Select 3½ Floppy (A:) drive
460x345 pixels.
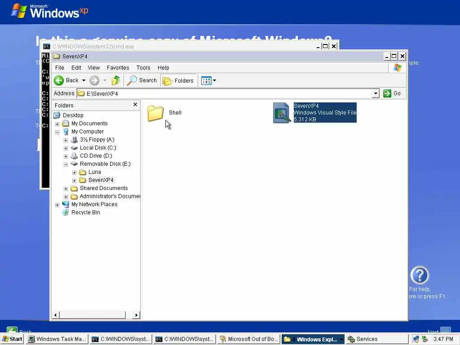[97, 140]
